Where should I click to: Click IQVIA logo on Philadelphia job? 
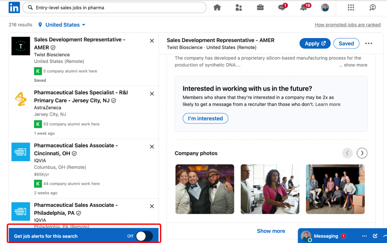[x=21, y=211]
